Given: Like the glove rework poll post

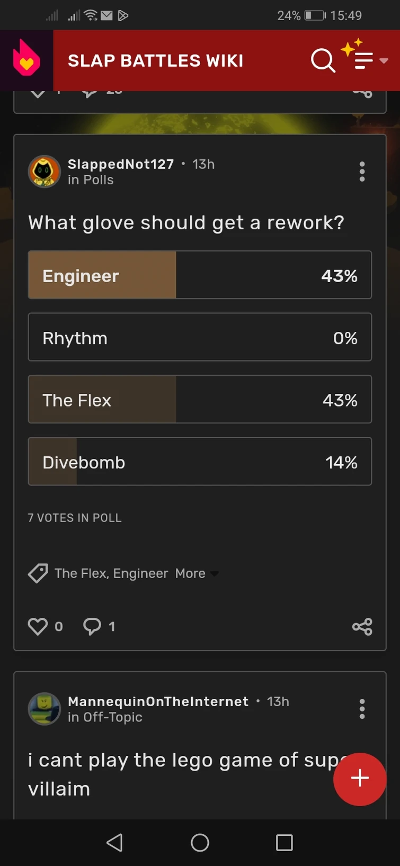Looking at the screenshot, I should coord(38,626).
